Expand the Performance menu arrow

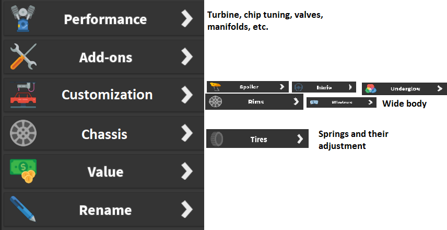point(187,19)
